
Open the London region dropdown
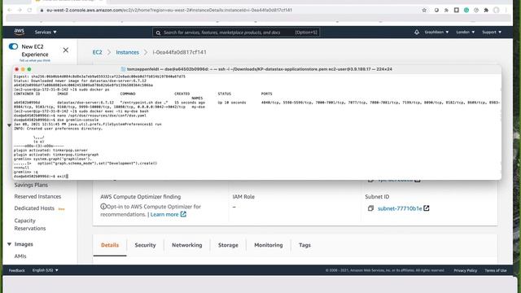465,33
